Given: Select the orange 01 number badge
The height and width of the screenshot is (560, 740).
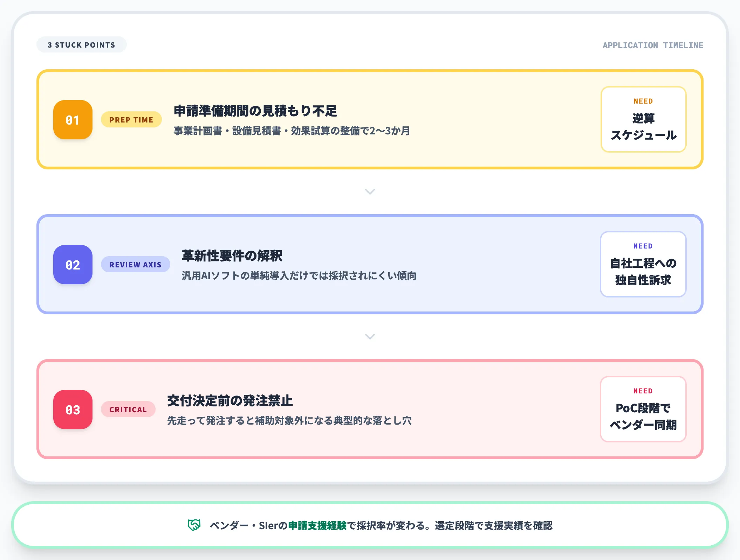Looking at the screenshot, I should [x=72, y=120].
